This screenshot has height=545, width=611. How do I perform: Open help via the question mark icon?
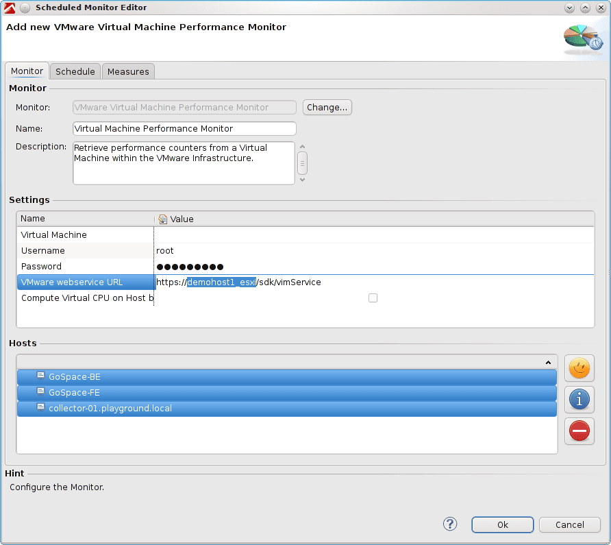click(449, 524)
